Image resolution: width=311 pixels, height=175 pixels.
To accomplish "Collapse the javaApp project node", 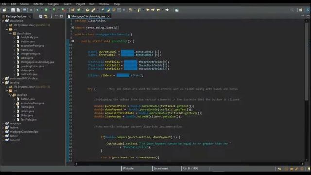I will tap(3, 83).
